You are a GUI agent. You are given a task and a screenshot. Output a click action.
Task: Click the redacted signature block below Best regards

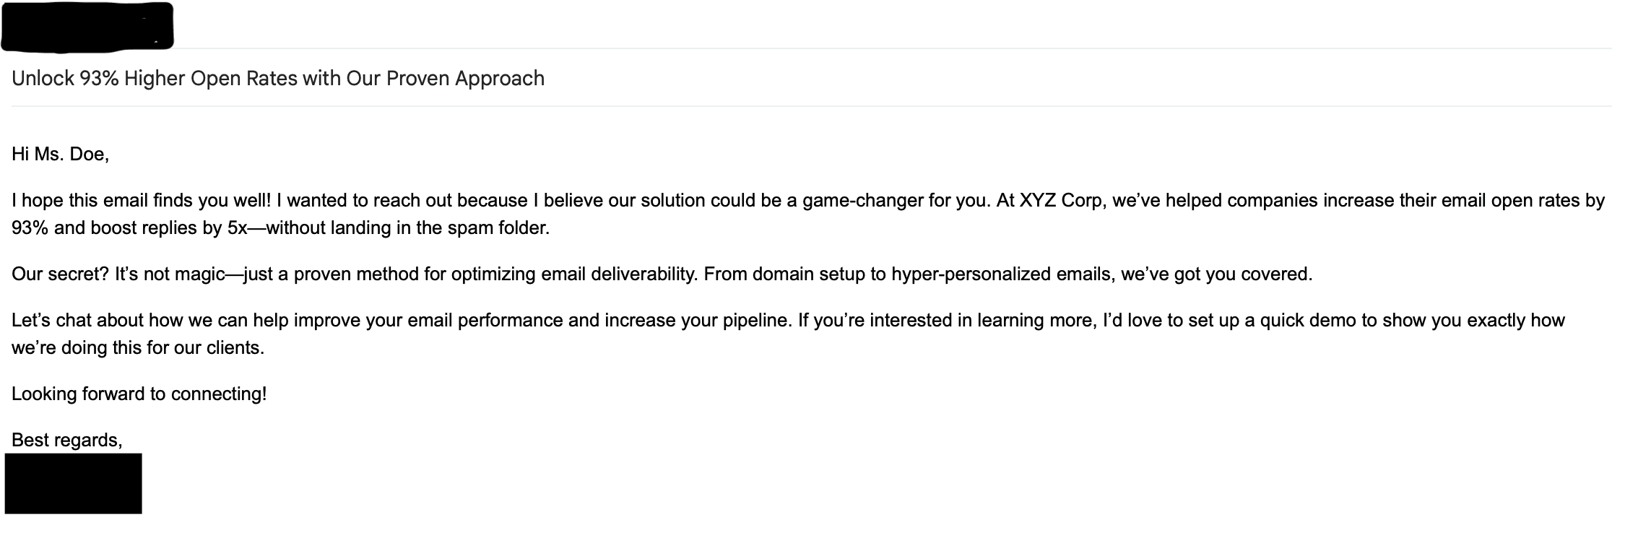(x=73, y=483)
